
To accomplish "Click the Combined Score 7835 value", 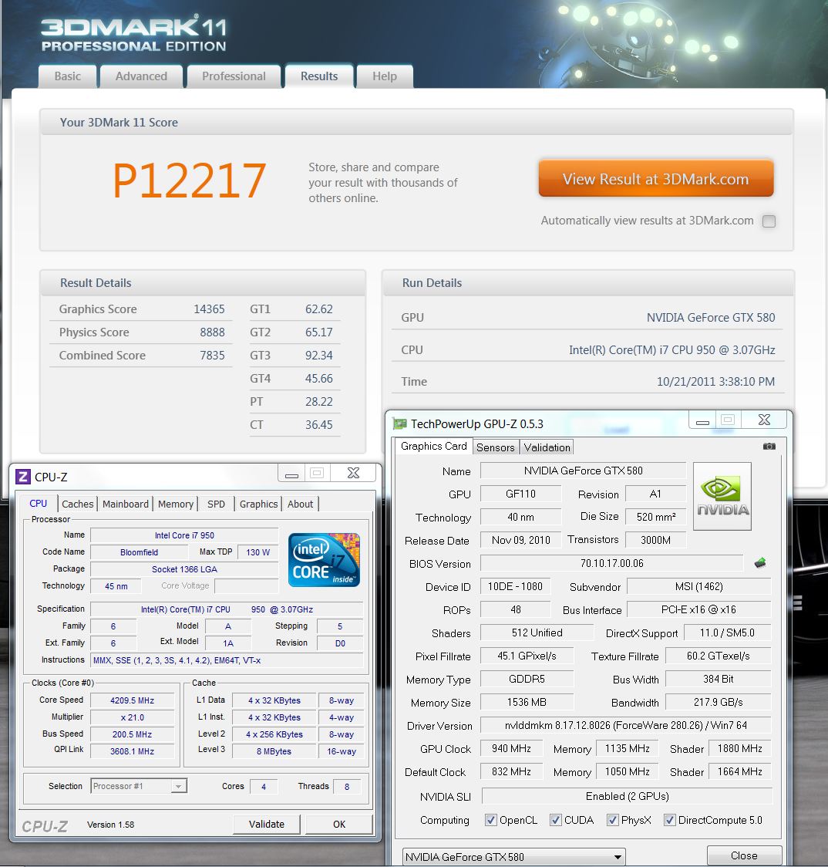I will pos(212,356).
